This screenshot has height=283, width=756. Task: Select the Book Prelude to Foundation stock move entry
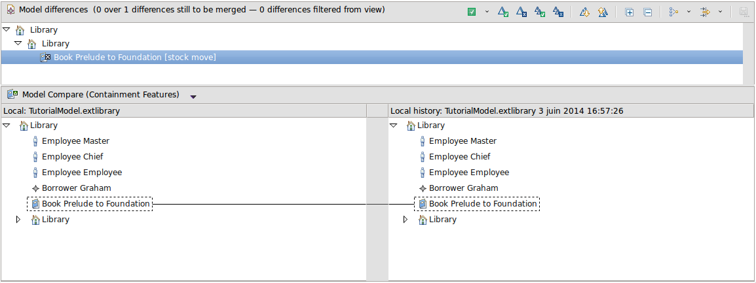click(134, 58)
